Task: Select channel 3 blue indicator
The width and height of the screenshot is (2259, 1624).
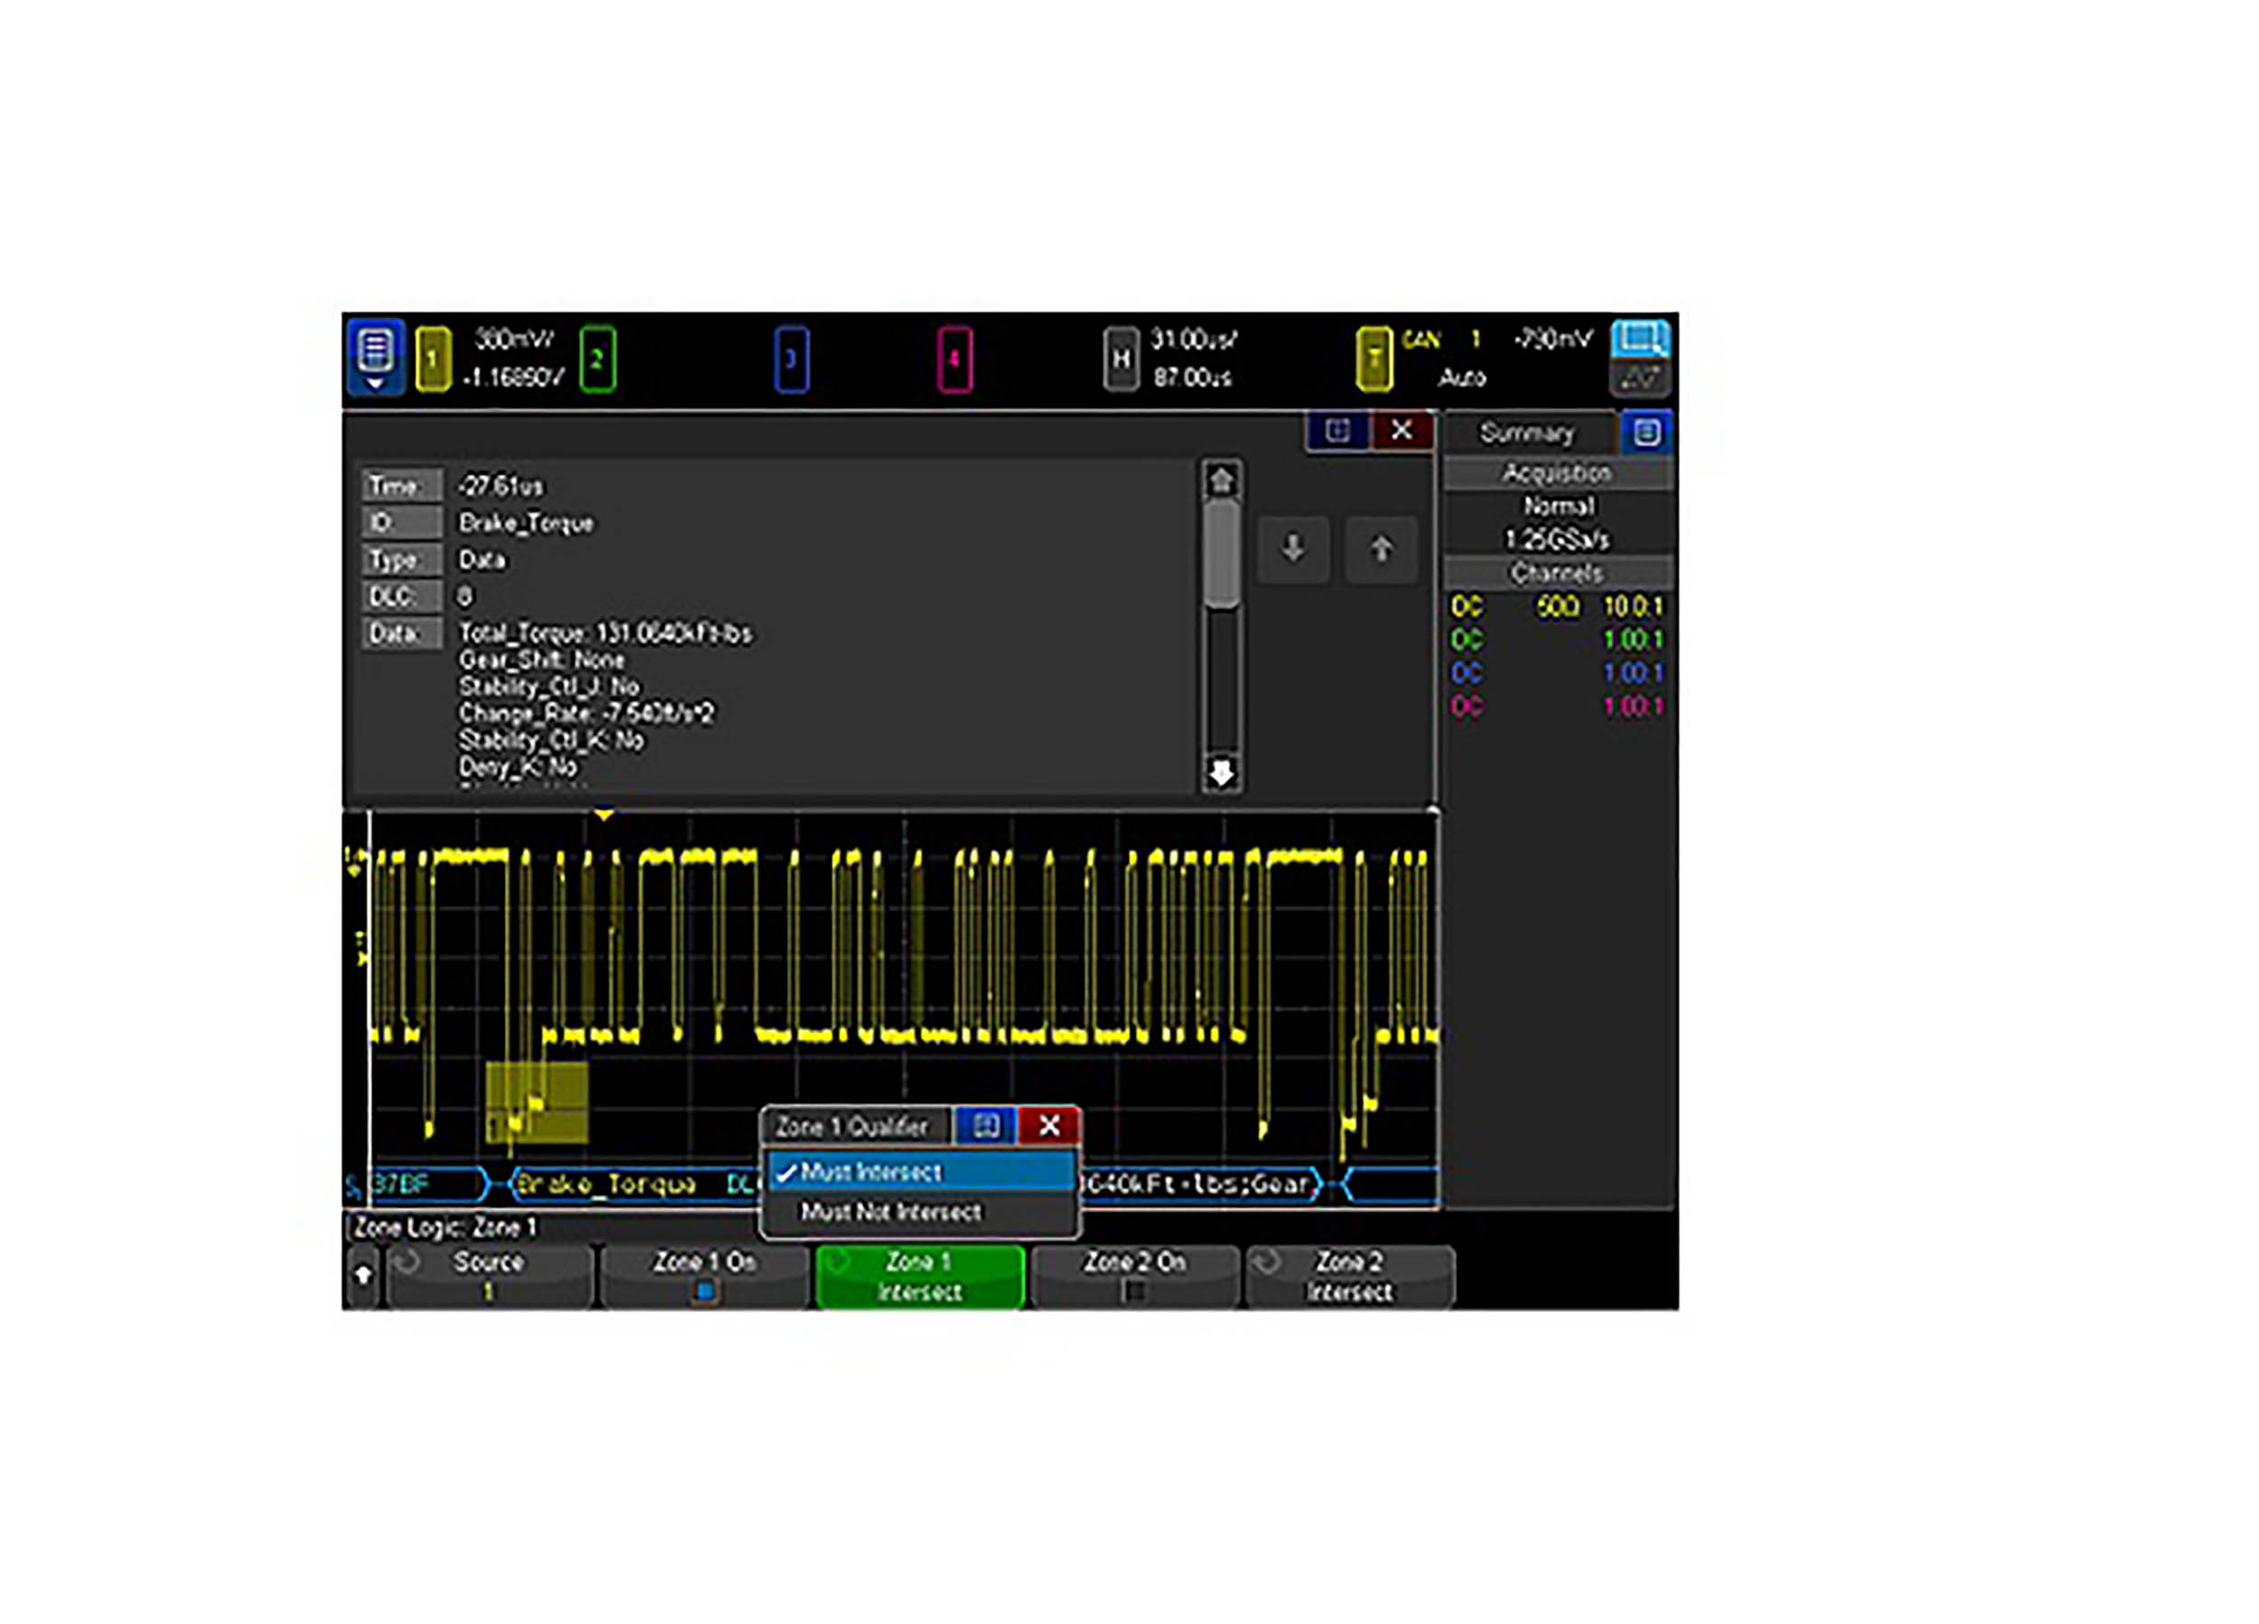Action: 791,359
